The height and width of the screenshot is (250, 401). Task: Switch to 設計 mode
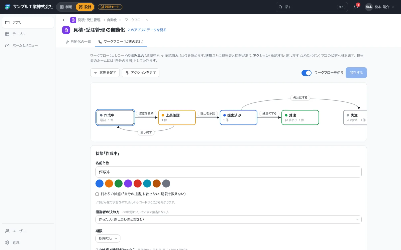85,7
